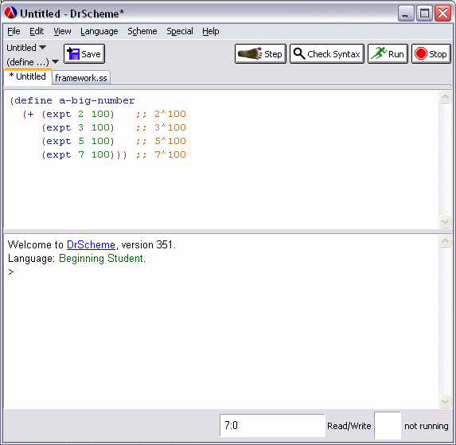
Task: Open the Edit menu
Action: click(x=37, y=31)
